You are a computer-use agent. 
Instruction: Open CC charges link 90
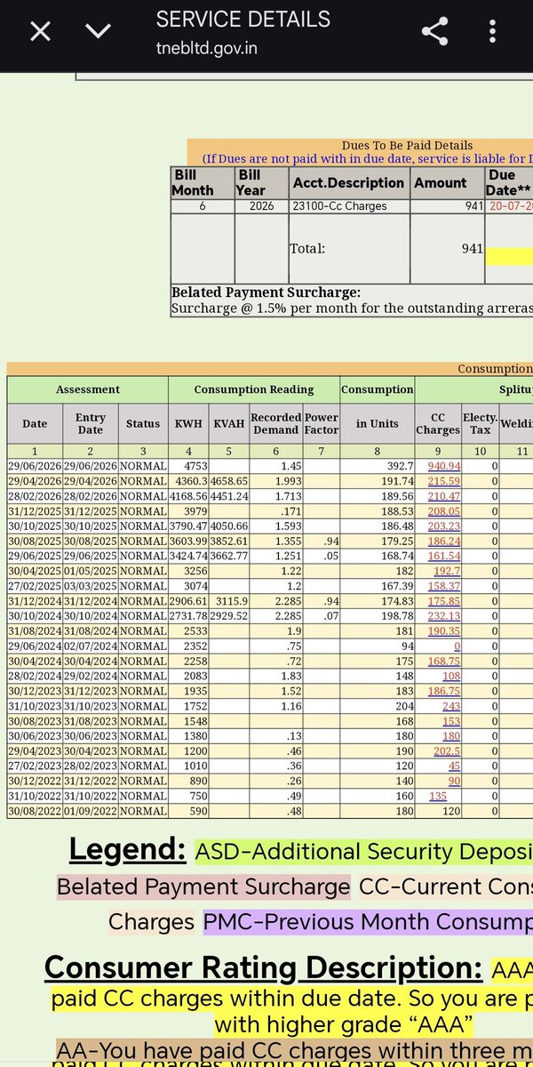tap(453, 781)
